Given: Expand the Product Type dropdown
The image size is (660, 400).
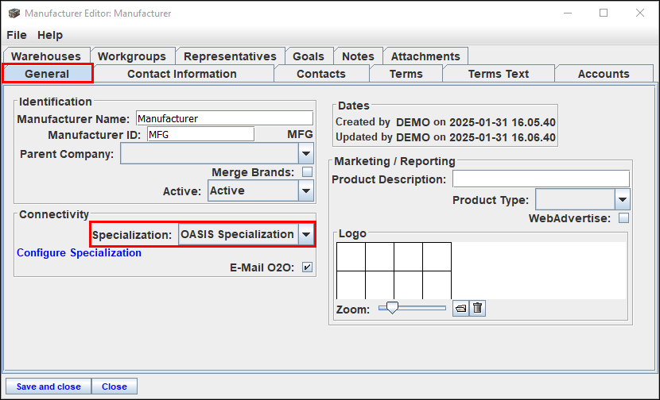Looking at the screenshot, I should tap(623, 200).
